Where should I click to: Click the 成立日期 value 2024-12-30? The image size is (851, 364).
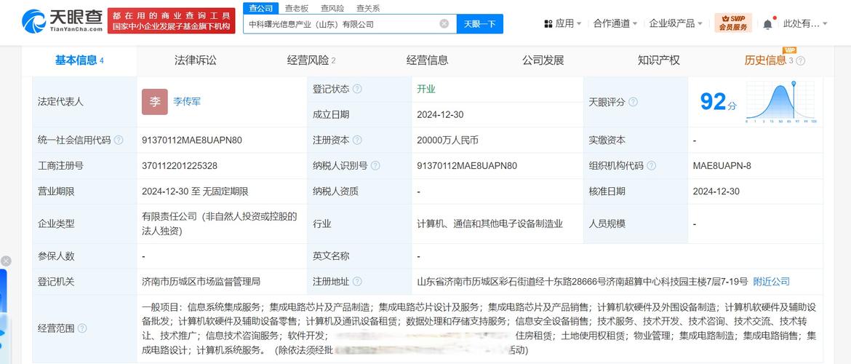(x=440, y=114)
